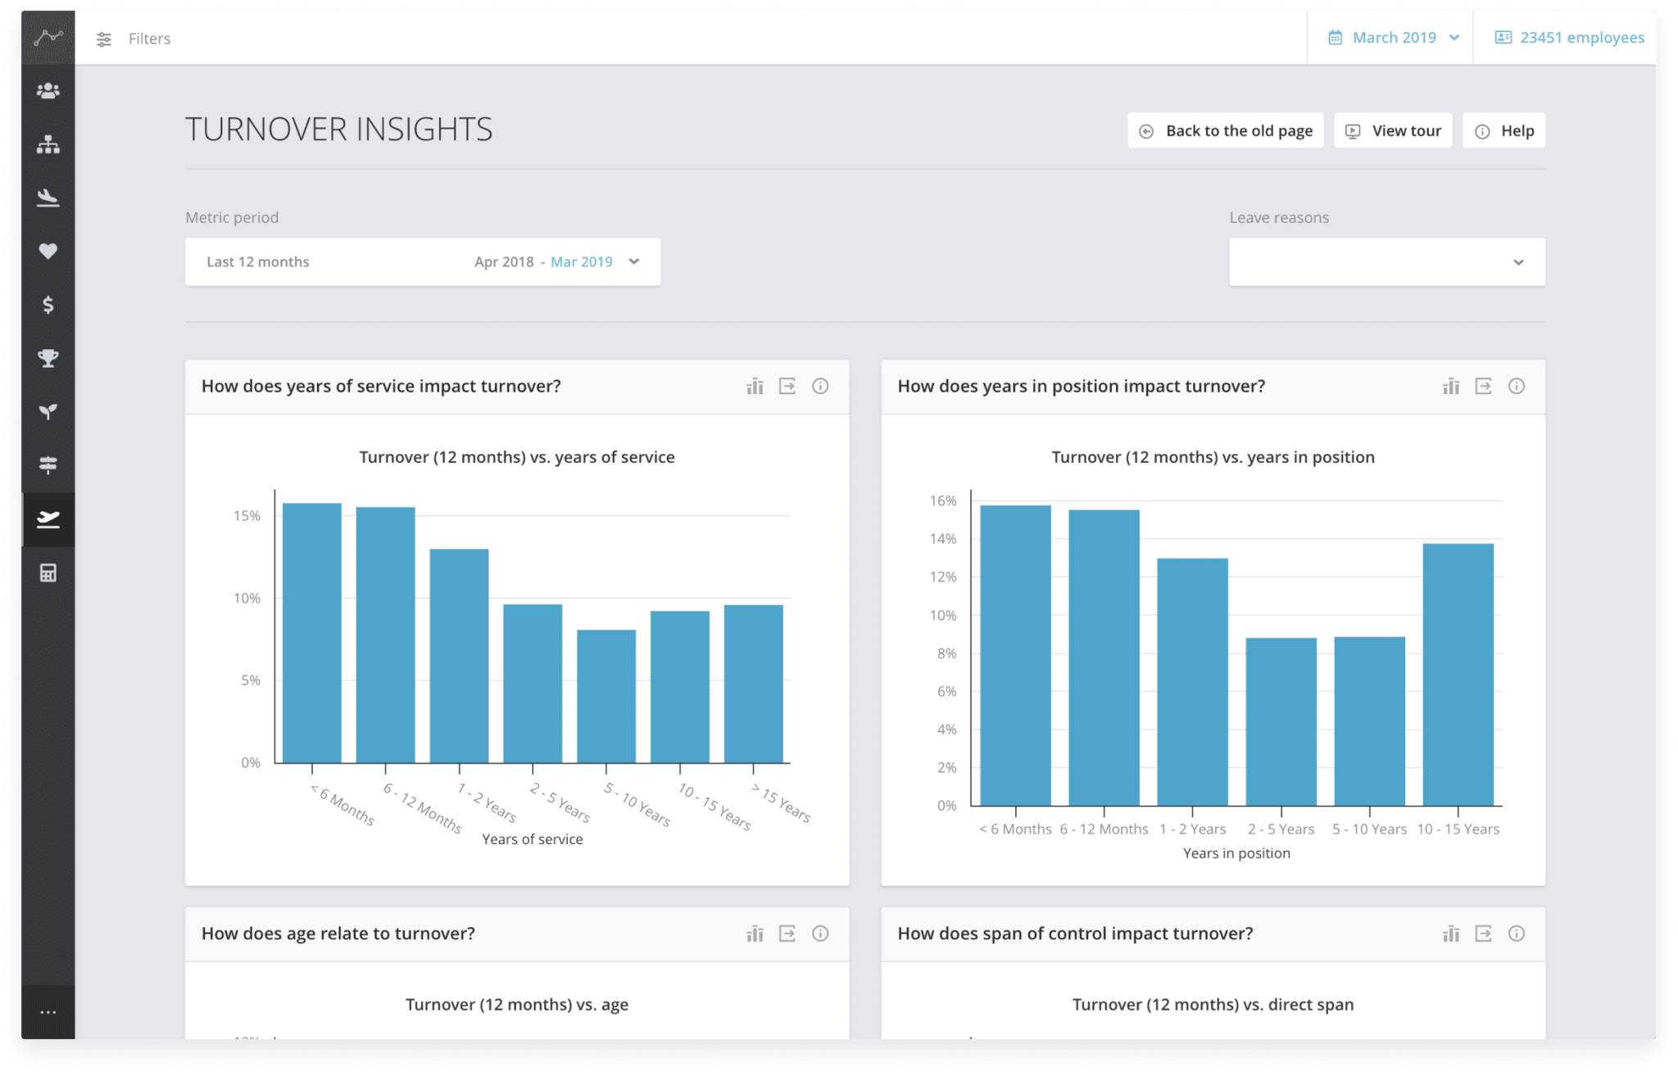Open the growth (plant) sidebar section

48,412
